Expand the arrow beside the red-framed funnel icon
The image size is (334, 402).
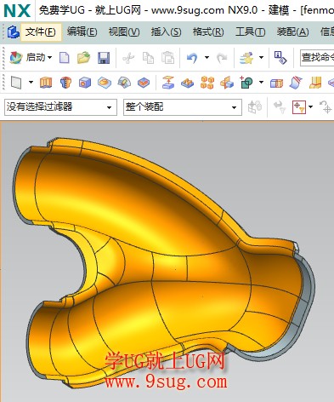point(311,107)
